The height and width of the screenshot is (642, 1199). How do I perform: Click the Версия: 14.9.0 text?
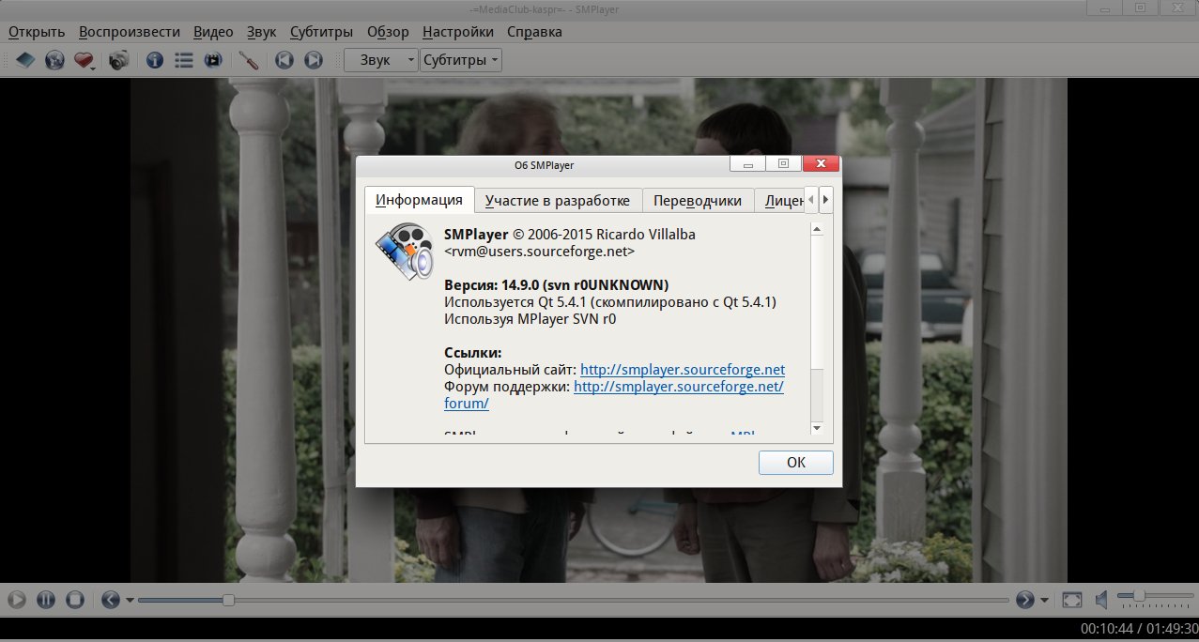point(556,284)
